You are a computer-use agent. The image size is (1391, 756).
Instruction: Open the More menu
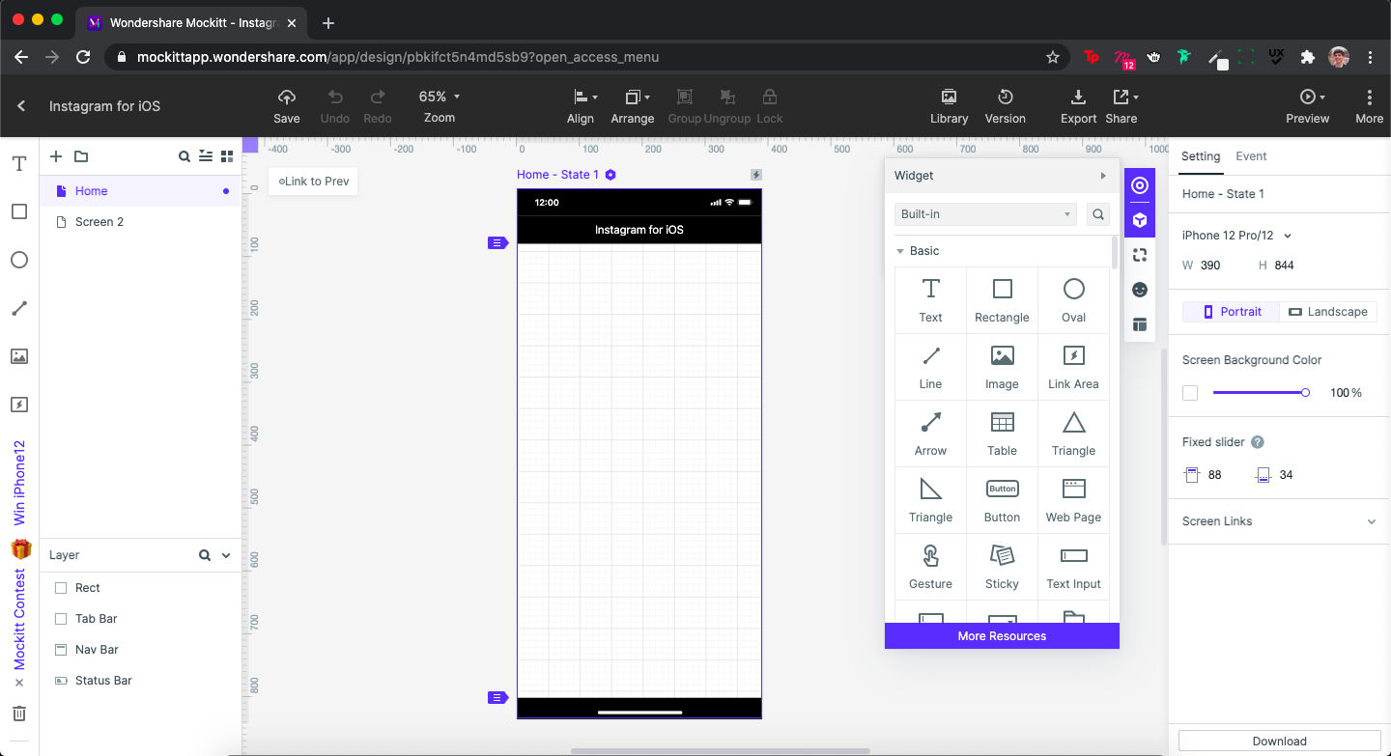click(1369, 106)
